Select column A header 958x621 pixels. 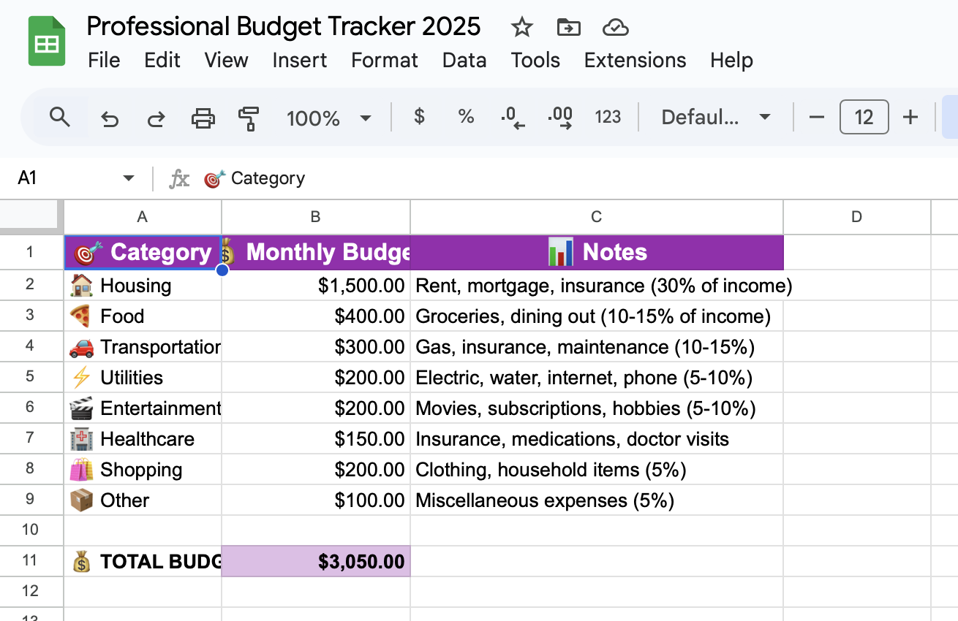click(x=143, y=216)
